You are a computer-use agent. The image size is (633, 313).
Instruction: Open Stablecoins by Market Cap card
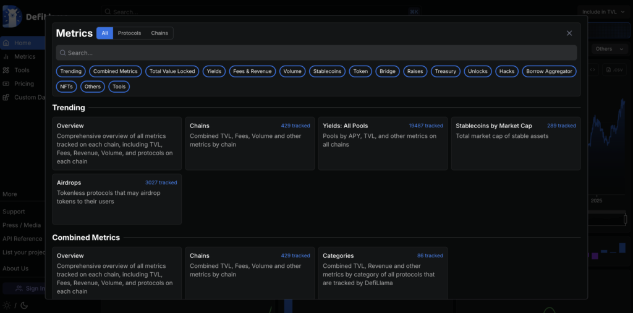(516, 144)
